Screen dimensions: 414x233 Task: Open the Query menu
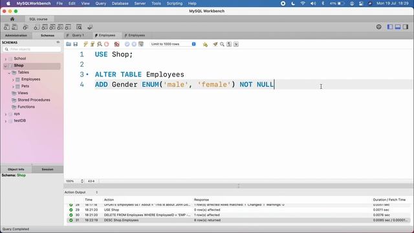click(101, 3)
